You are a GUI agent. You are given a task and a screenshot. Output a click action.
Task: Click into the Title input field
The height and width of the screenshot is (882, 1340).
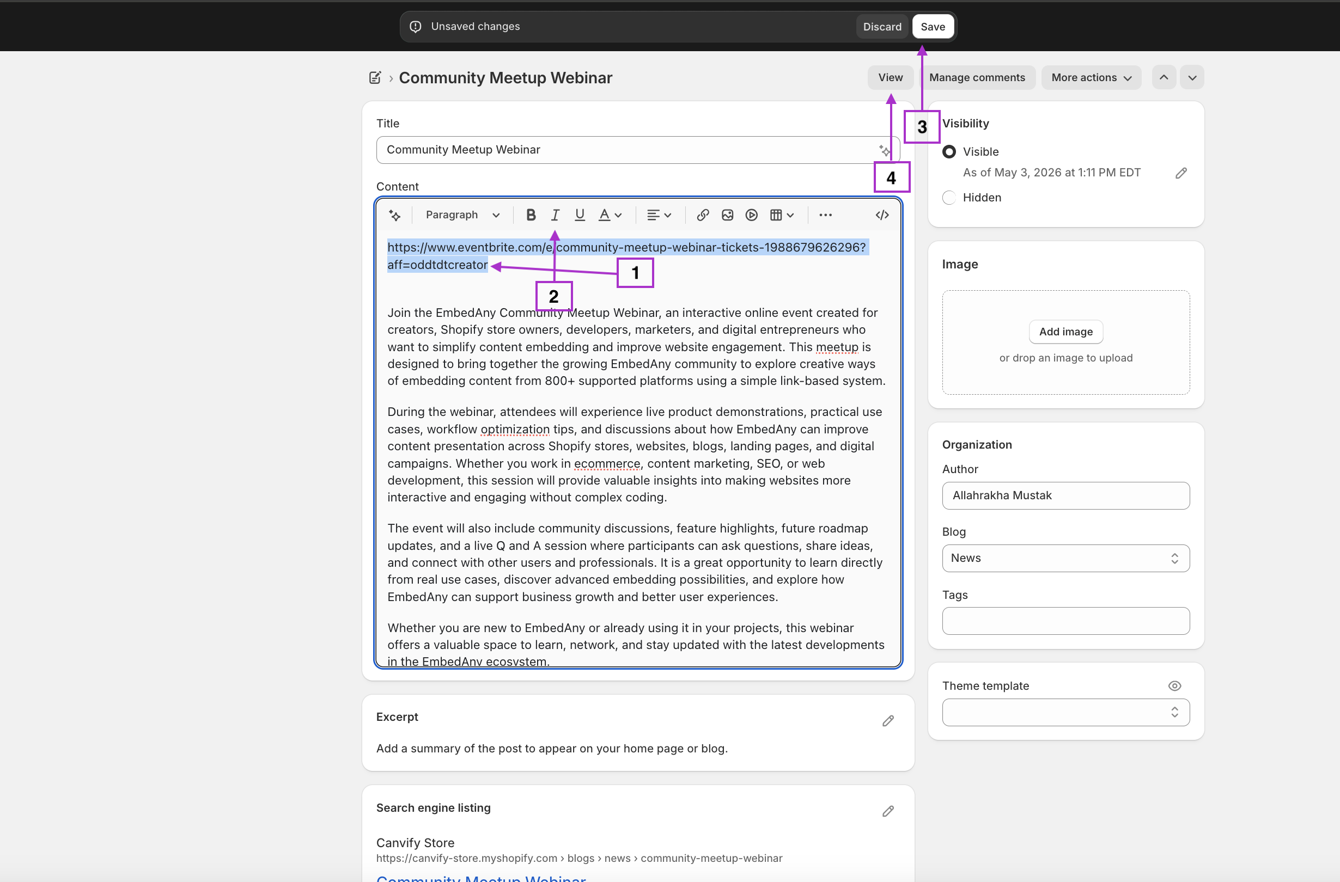[637, 150]
